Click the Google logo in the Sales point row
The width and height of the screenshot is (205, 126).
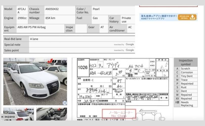[x=130, y=50]
